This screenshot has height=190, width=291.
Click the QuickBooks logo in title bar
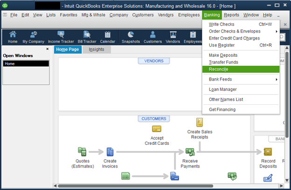tap(5, 6)
